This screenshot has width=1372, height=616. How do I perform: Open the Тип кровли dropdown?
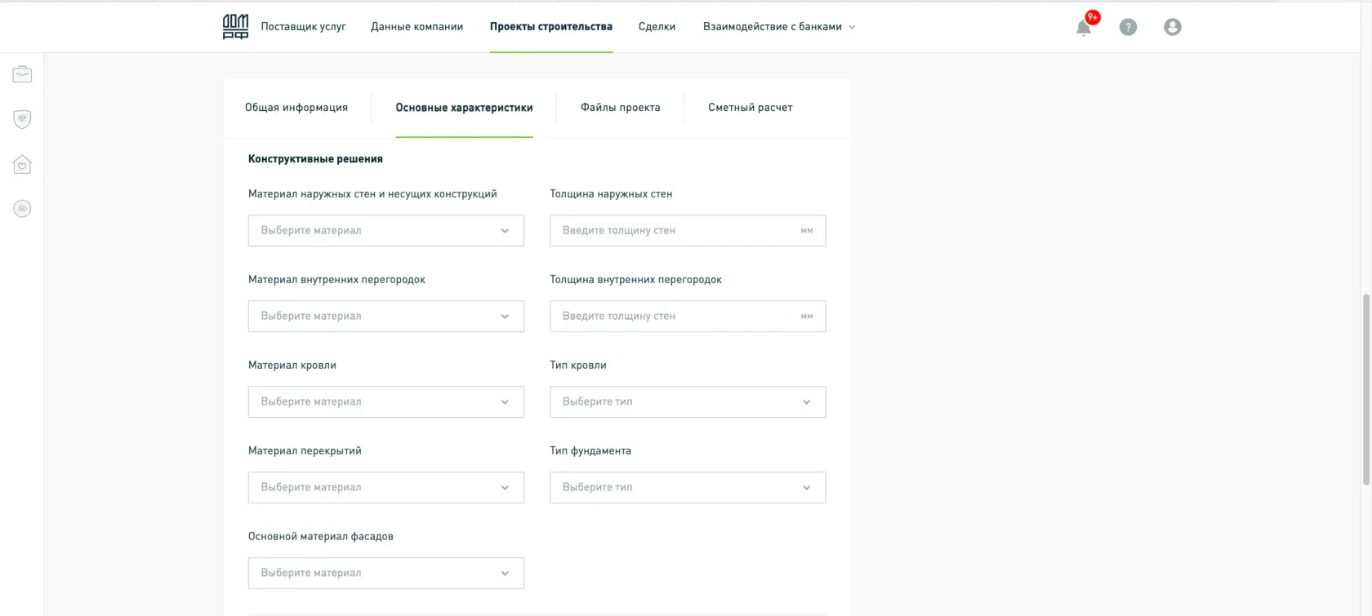click(x=687, y=402)
